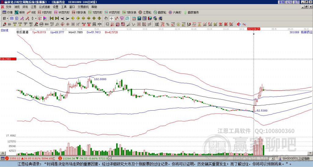This screenshot has width=313, height=167.
Task: Switch to the K线 candlestick chart
Action: [x=31, y=12]
